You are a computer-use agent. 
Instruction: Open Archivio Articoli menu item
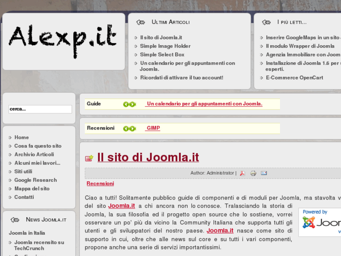34,155
